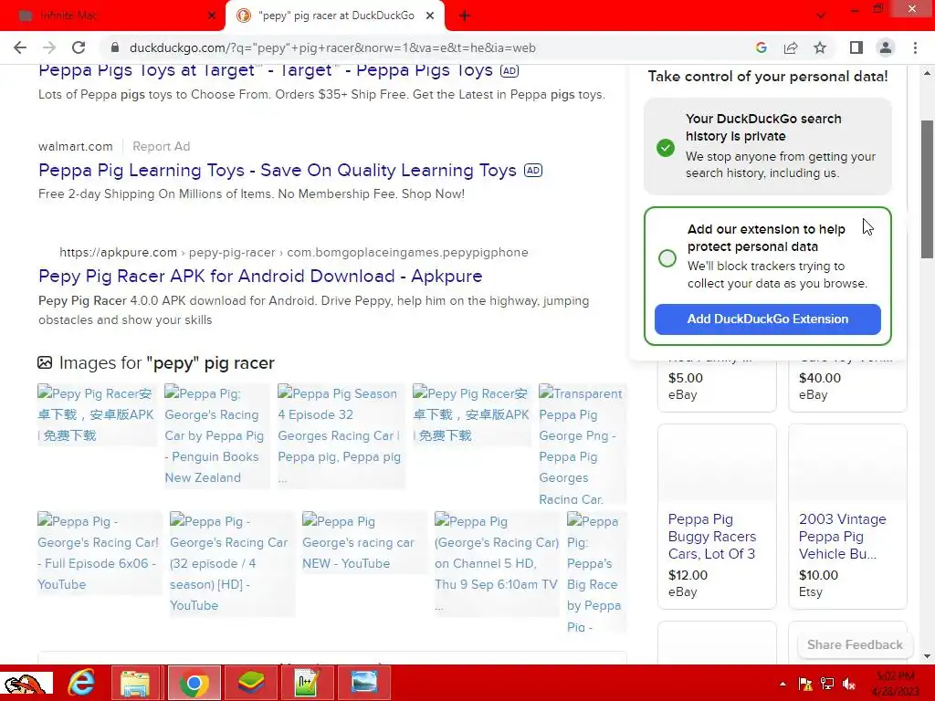Click the scrollbar up arrow
Screen dimensions: 935x701
pos(927,73)
